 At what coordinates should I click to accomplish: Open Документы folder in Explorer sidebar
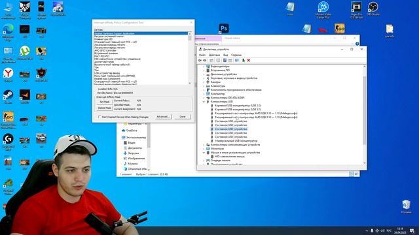click(x=135, y=148)
